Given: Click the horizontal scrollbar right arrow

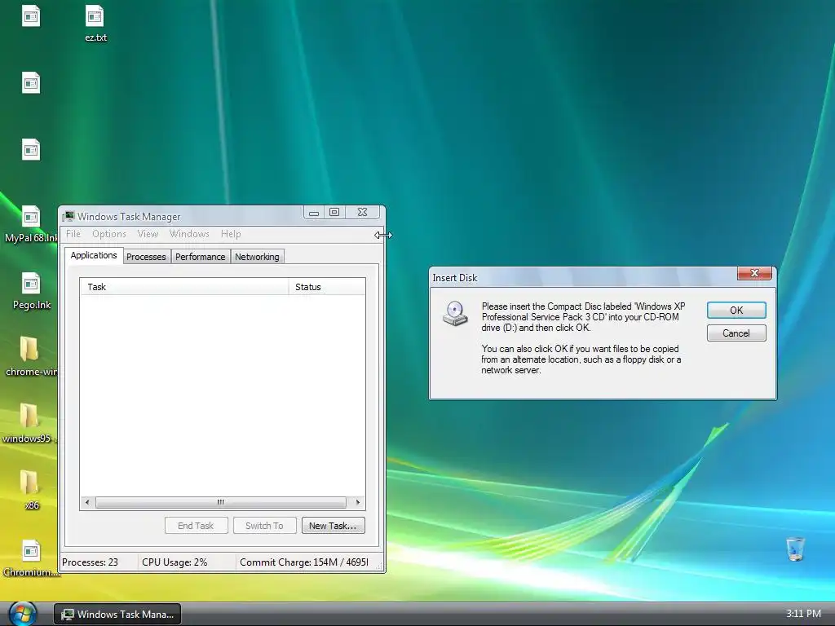Looking at the screenshot, I should coord(358,502).
